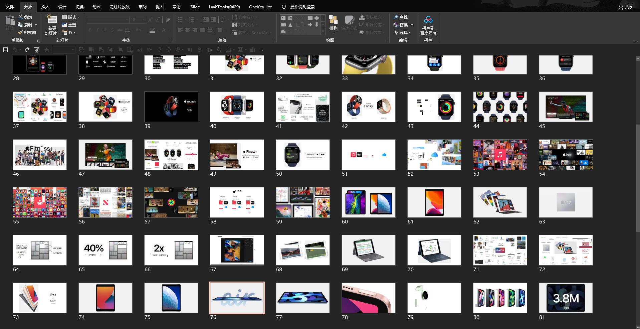Select slide 58 Apple One thumbnail
The image size is (640, 329).
point(237,202)
